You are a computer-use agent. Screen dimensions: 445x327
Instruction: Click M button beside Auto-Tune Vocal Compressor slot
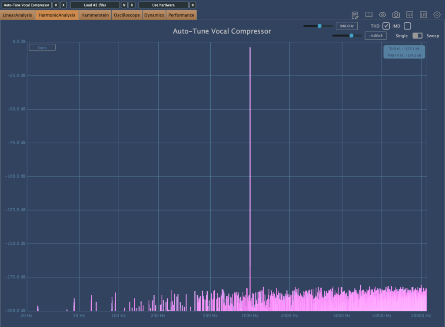pyautogui.click(x=56, y=5)
